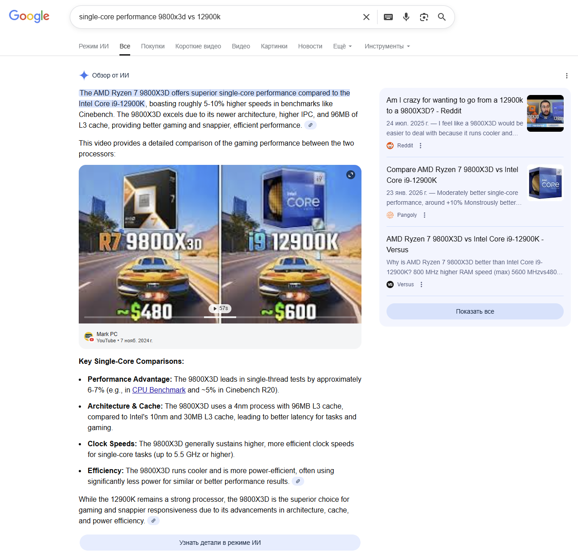Click the Обзор от ИИ label

pos(110,75)
